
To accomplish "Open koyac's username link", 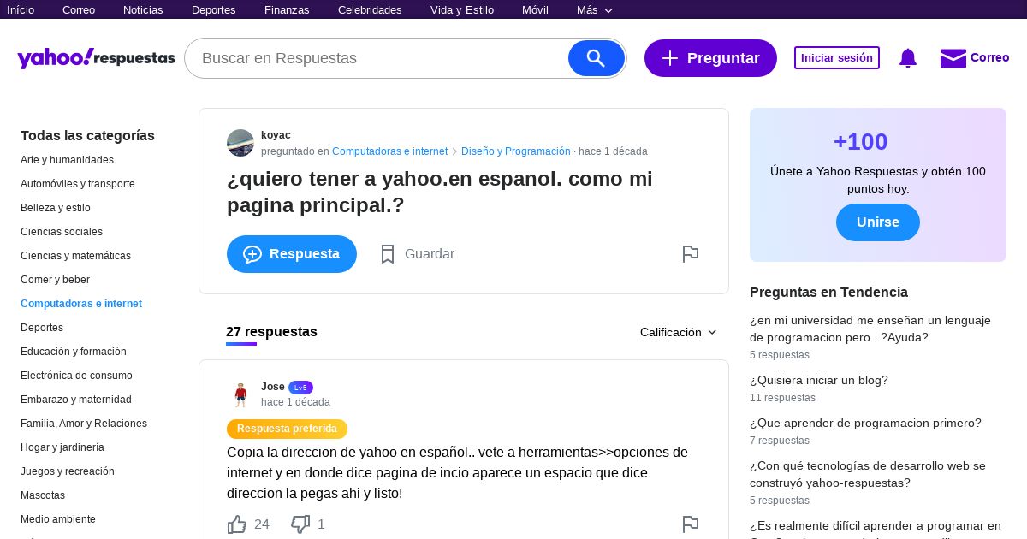I will [x=276, y=135].
